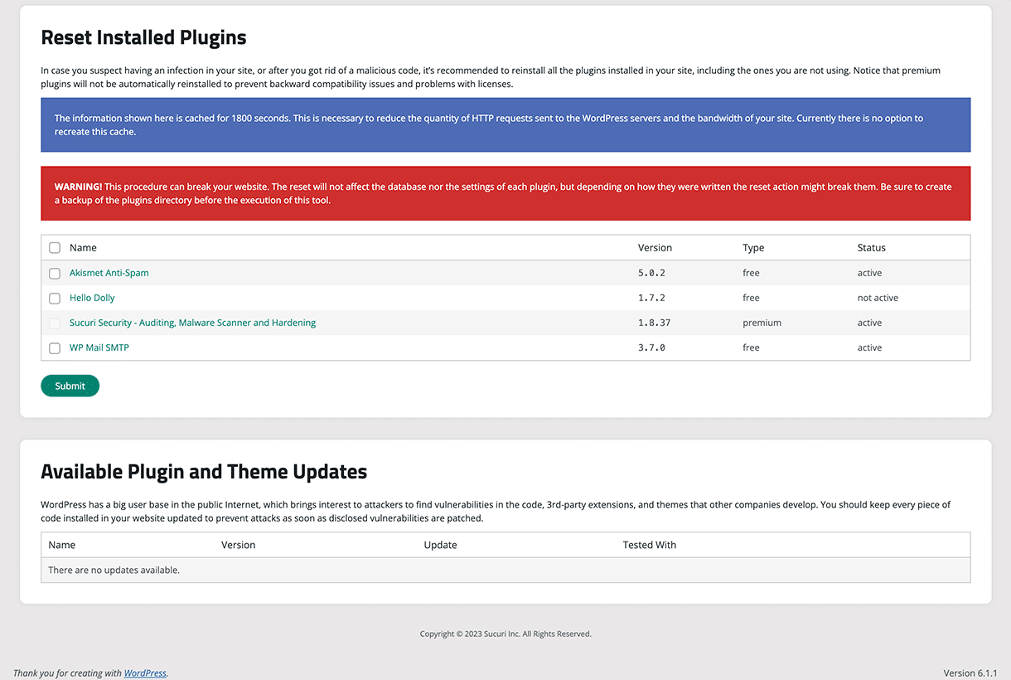This screenshot has width=1011, height=680.
Task: Click the Status column header in plugins table
Action: click(872, 248)
